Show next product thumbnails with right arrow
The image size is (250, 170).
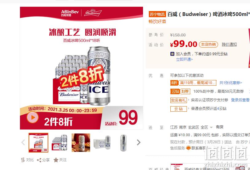(139, 142)
